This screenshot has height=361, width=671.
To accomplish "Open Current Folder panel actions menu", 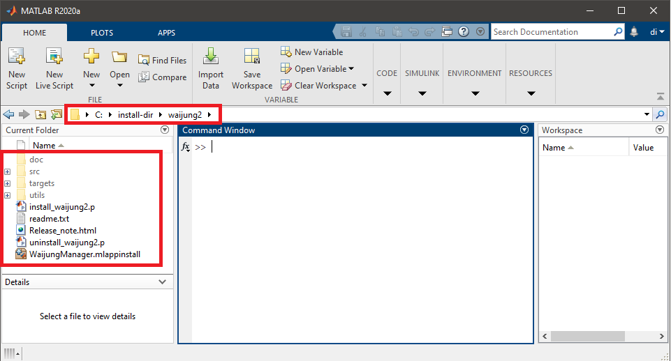I will coord(165,130).
